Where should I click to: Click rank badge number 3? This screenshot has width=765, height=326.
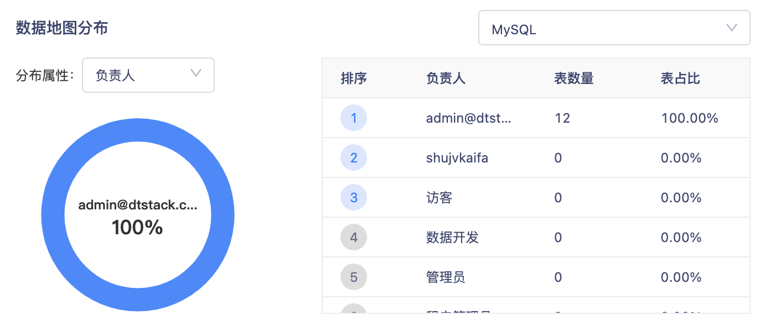(354, 198)
